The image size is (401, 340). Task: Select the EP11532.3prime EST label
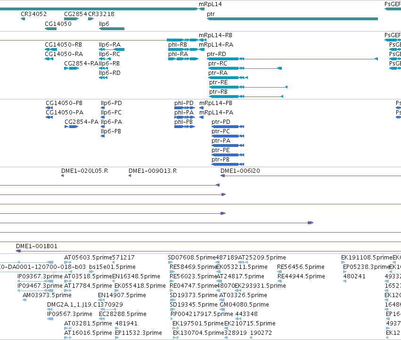coord(139,333)
